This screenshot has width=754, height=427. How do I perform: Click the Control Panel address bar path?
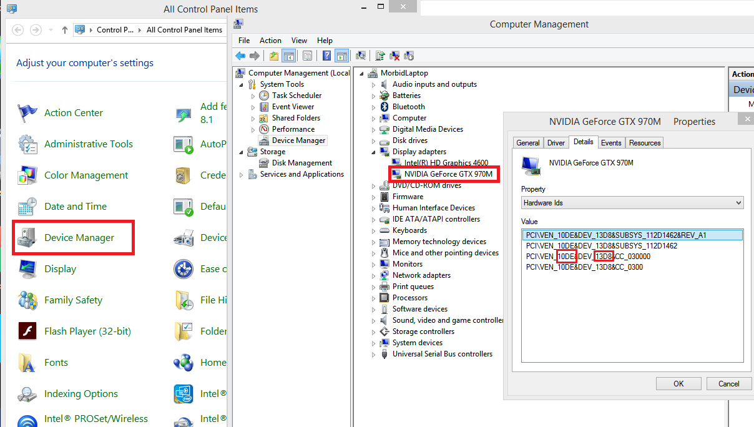[150, 30]
